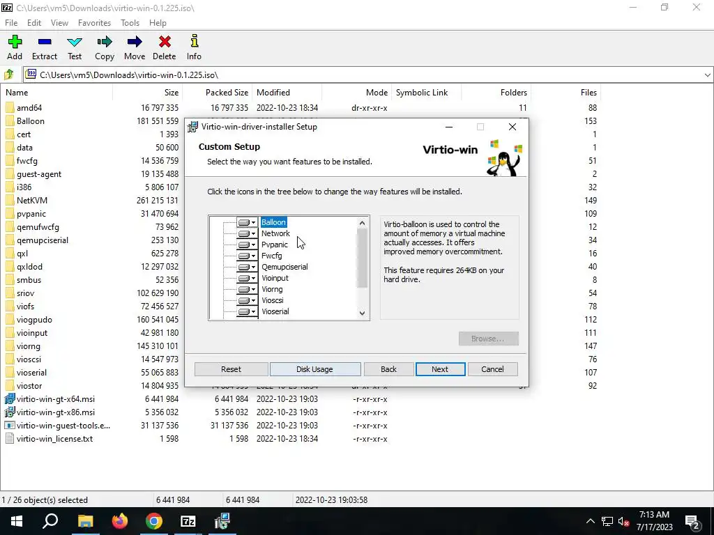Viewport: 714px width, 535px height.
Task: Open Qemupciserial feature install dropdown
Action: 247,267
